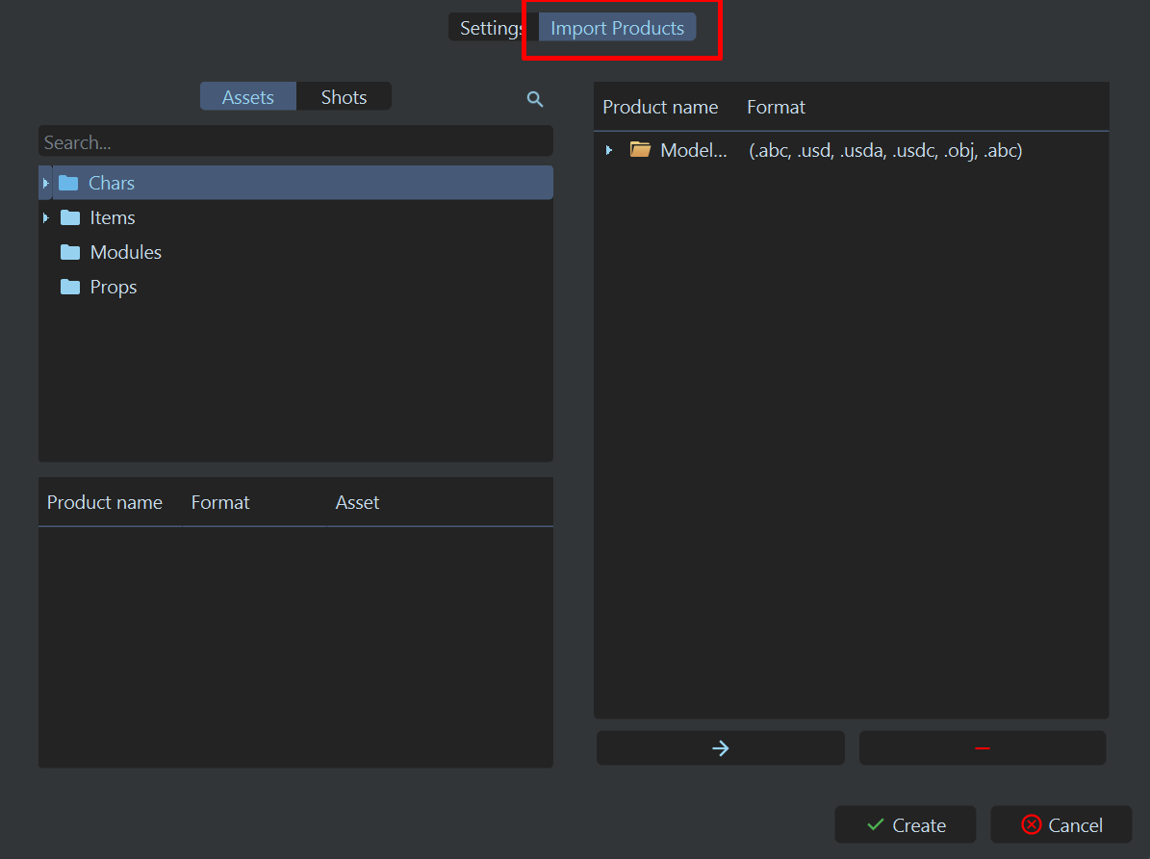Expand the Items folder arrow
The width and height of the screenshot is (1150, 859).
pos(45,217)
